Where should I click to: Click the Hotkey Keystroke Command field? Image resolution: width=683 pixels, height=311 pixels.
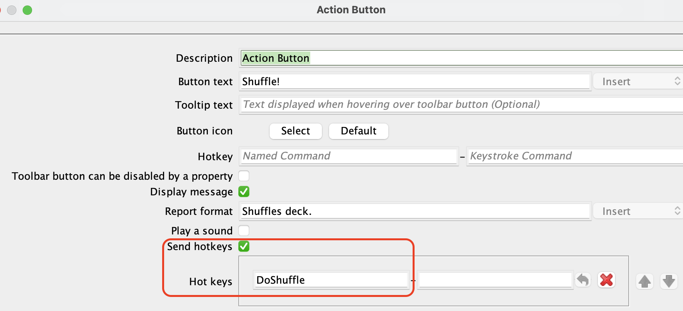point(575,156)
